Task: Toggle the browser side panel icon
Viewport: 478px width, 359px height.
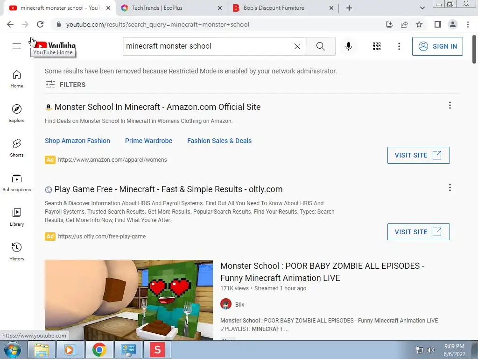Action: 438,24
